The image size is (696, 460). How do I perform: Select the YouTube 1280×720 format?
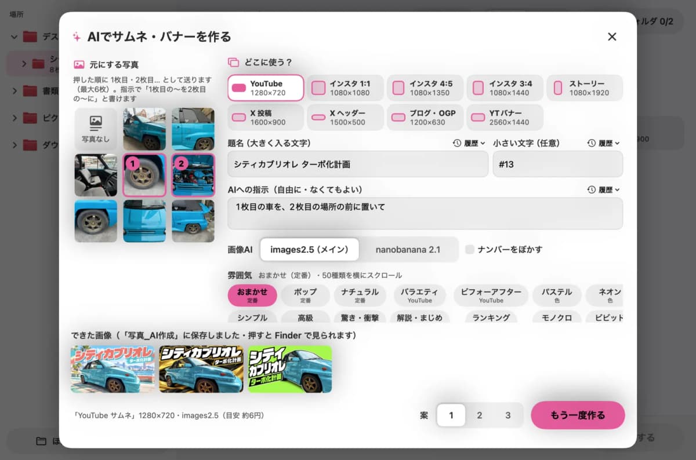click(266, 88)
